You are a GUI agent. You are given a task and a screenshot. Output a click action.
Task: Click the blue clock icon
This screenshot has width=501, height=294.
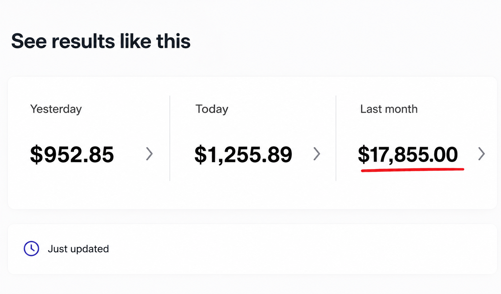click(x=31, y=248)
